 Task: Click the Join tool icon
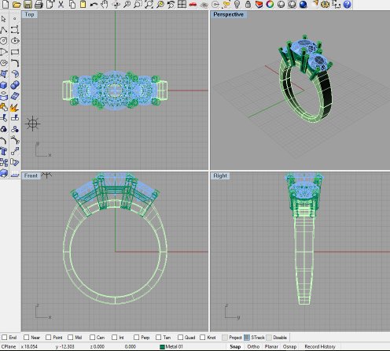(3, 107)
